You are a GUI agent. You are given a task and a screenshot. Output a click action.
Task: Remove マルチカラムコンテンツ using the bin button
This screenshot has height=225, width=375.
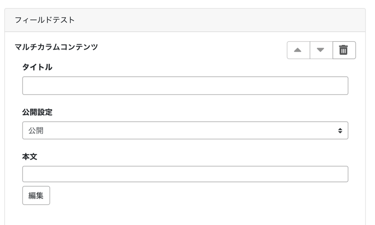tap(344, 50)
